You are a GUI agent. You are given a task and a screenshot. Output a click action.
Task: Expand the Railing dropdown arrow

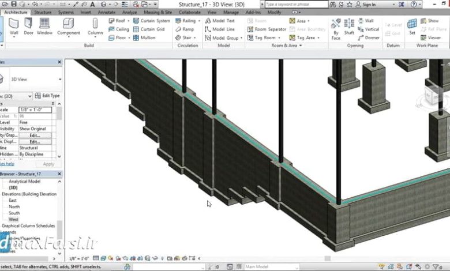tap(199, 21)
